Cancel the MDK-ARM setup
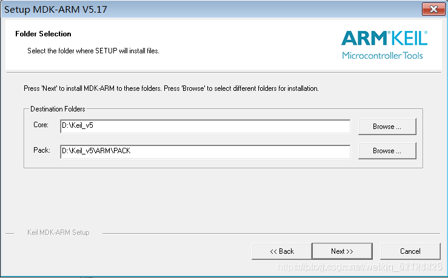The height and width of the screenshot is (278, 448). 410,251
